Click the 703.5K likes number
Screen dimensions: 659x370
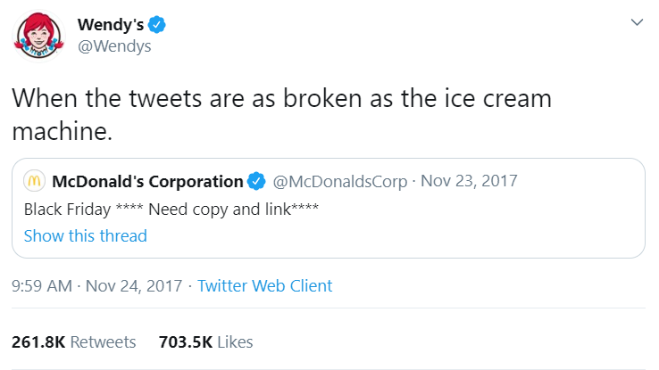coord(184,341)
